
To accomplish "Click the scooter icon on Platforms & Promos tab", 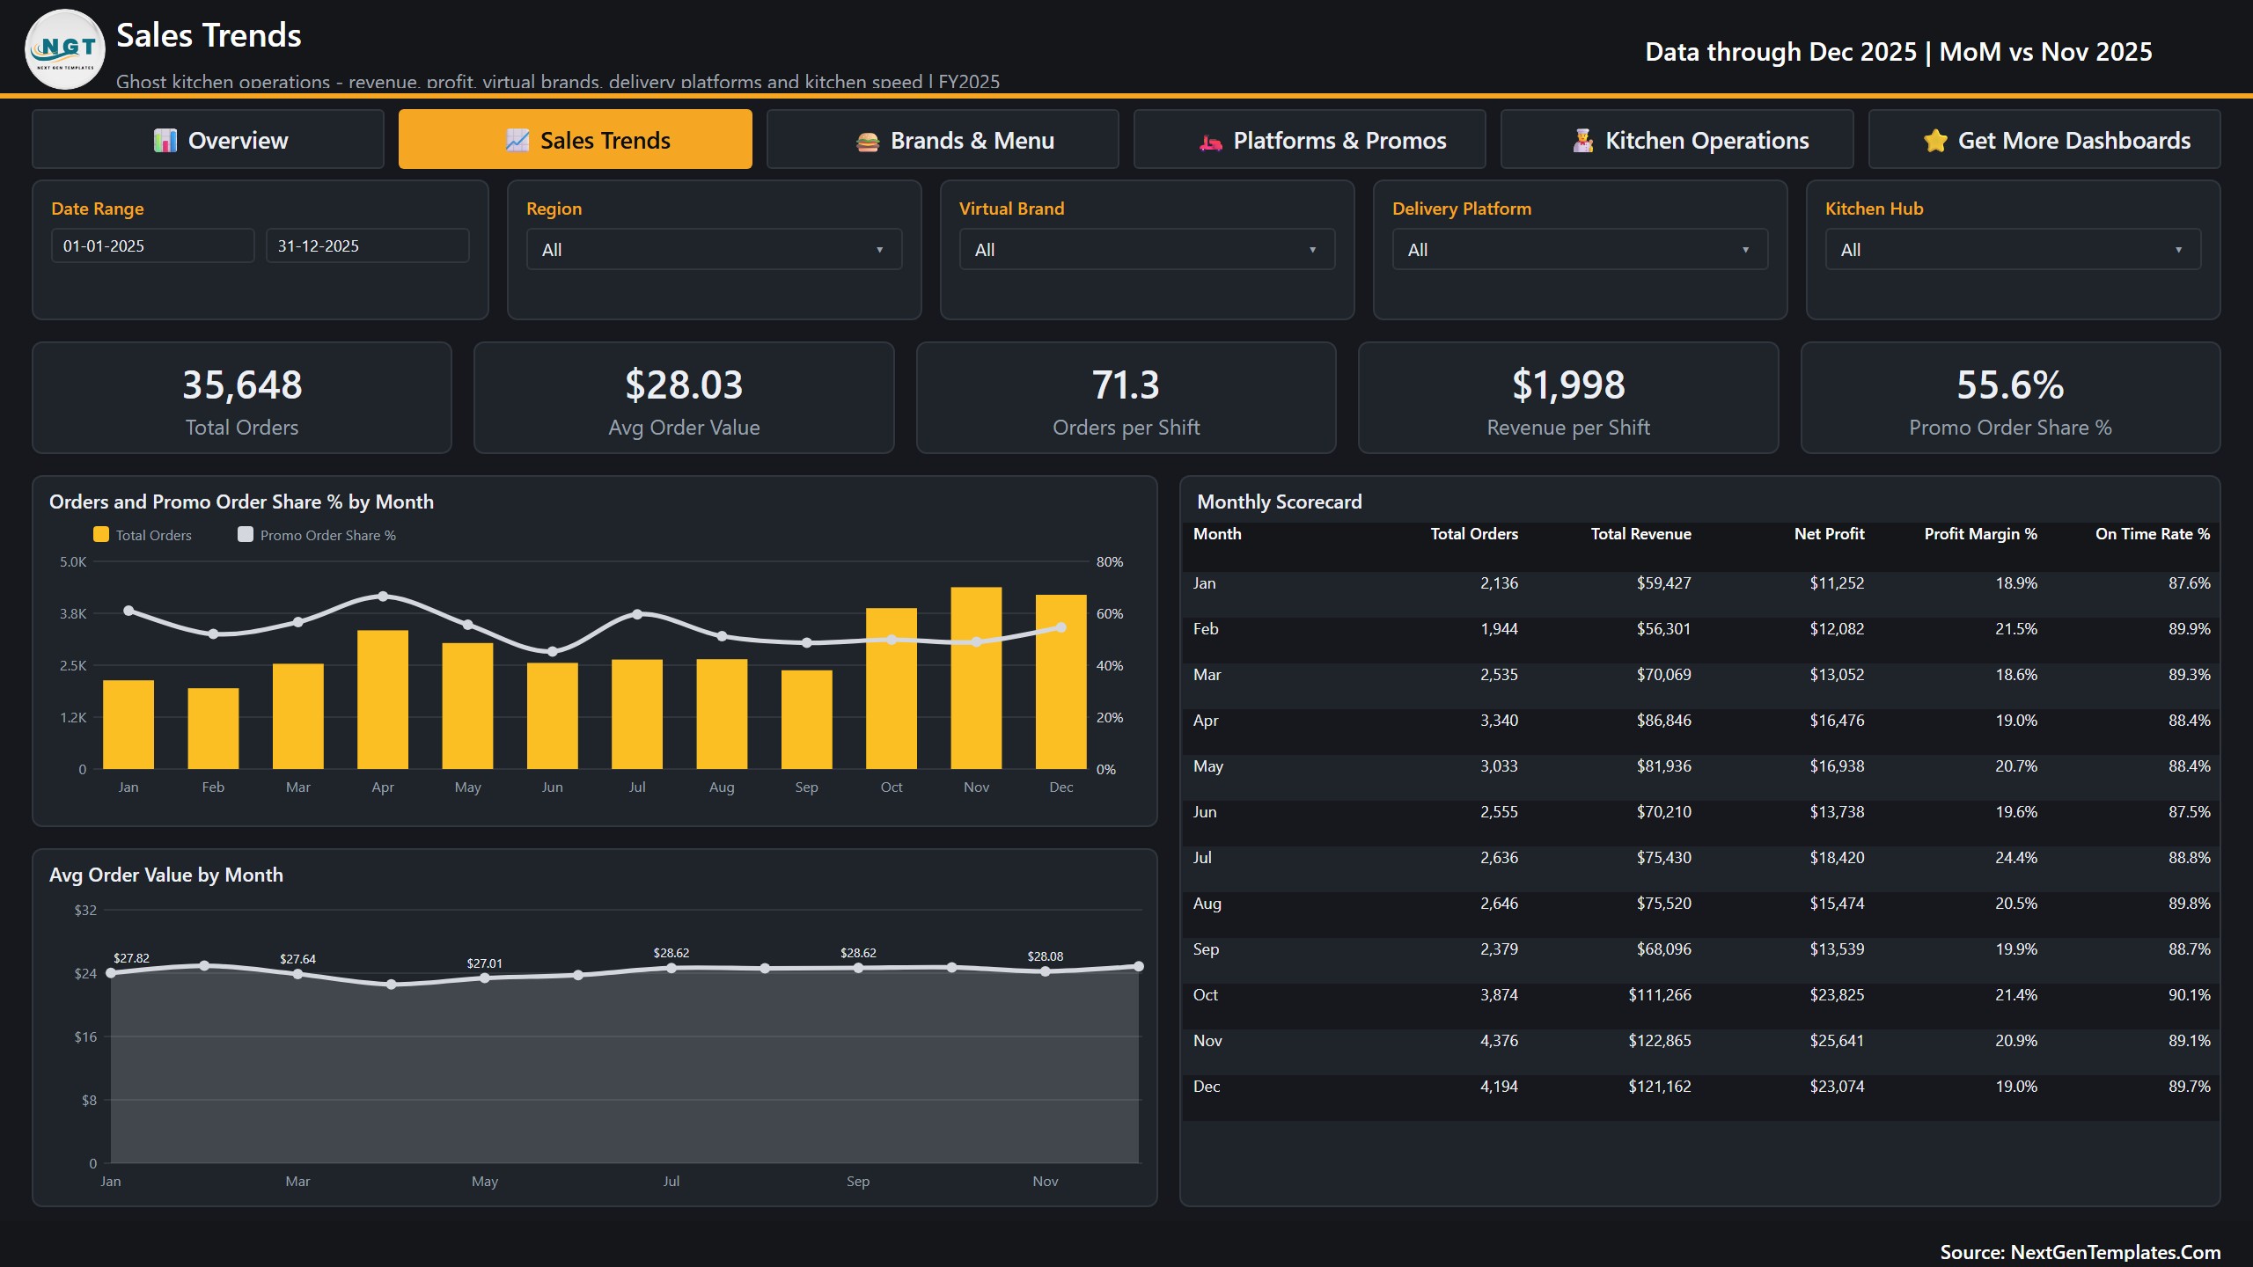I will (1211, 141).
